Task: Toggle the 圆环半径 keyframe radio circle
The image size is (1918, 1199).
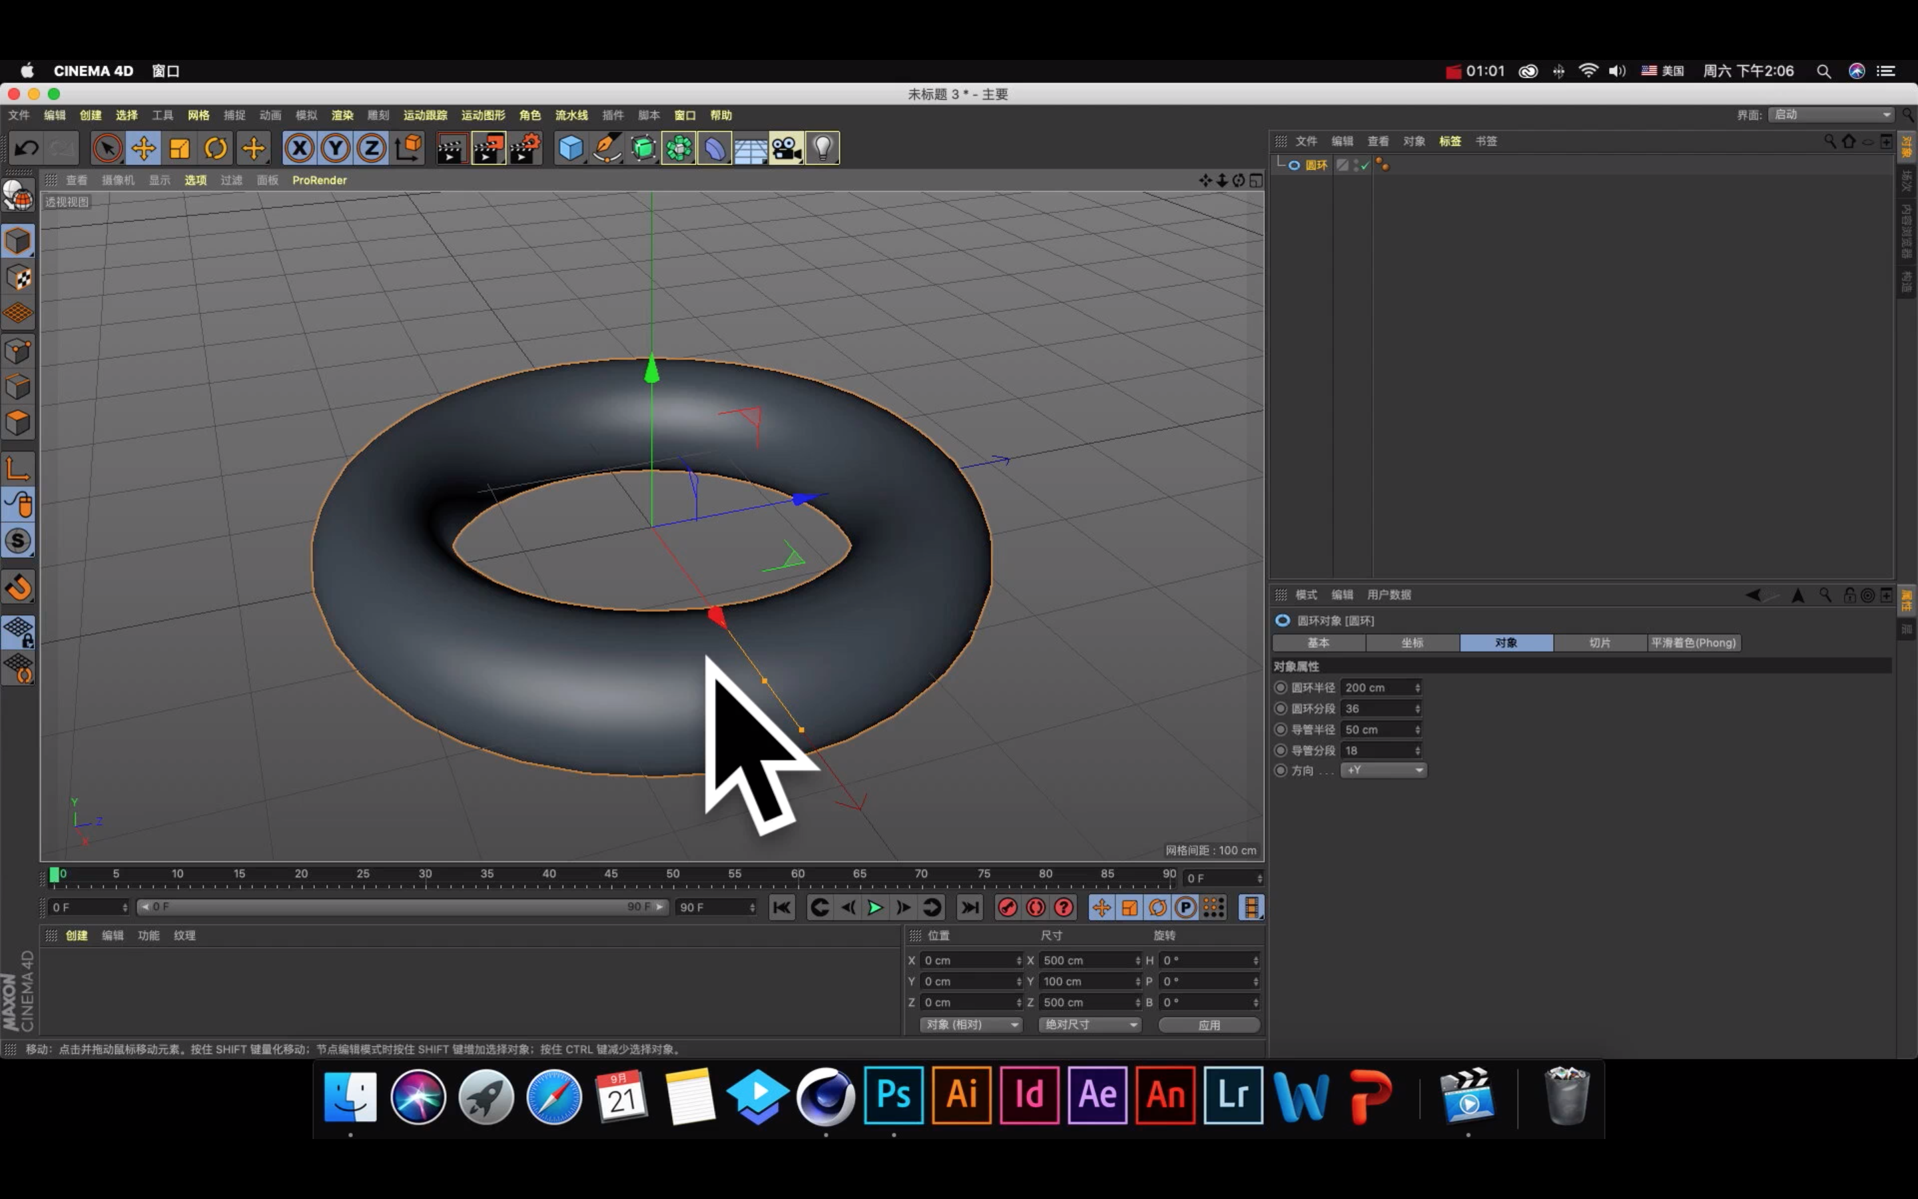Action: (x=1280, y=687)
